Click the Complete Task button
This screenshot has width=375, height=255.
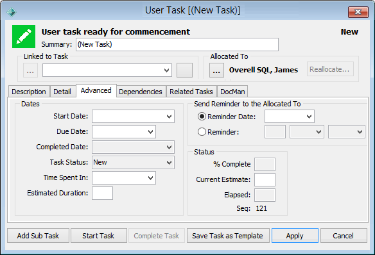point(157,236)
